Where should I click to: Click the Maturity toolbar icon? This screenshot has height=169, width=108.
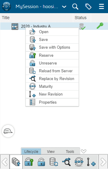coord(79,162)
